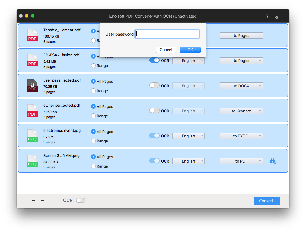Viewport: 306px width, 232px height.
Task: Click locked PDF icon for user pass...ected.pdf
Action: [x=32, y=85]
